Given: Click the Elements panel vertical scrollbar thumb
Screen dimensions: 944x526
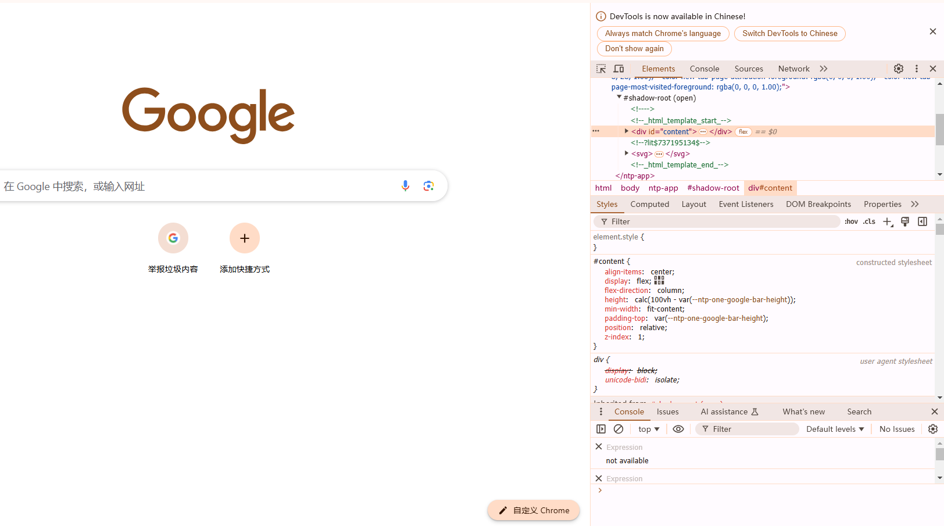Looking at the screenshot, I should pyautogui.click(x=940, y=129).
